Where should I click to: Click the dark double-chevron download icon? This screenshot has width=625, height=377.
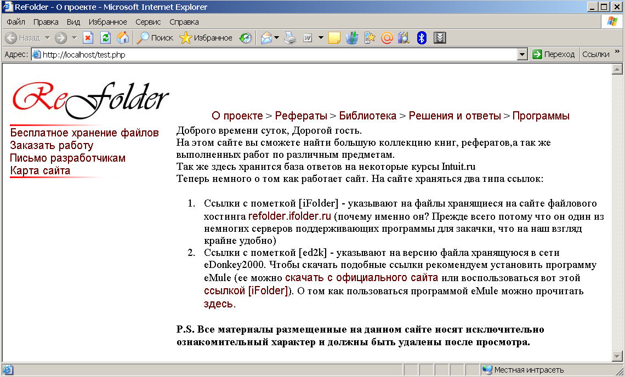tap(440, 38)
